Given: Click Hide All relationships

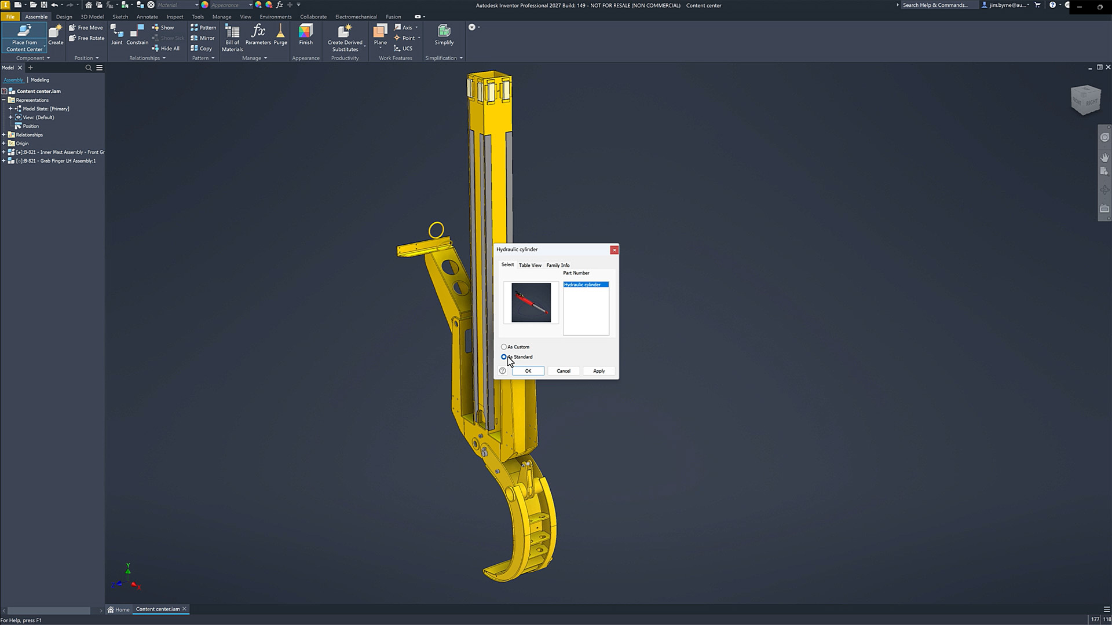Looking at the screenshot, I should [x=166, y=49].
